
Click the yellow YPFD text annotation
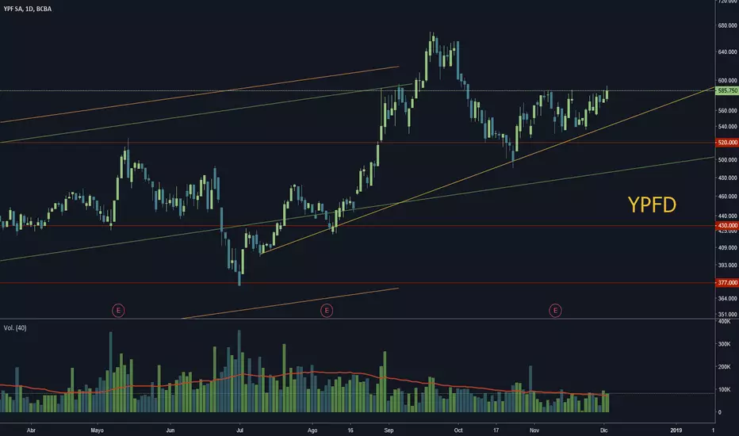click(652, 205)
